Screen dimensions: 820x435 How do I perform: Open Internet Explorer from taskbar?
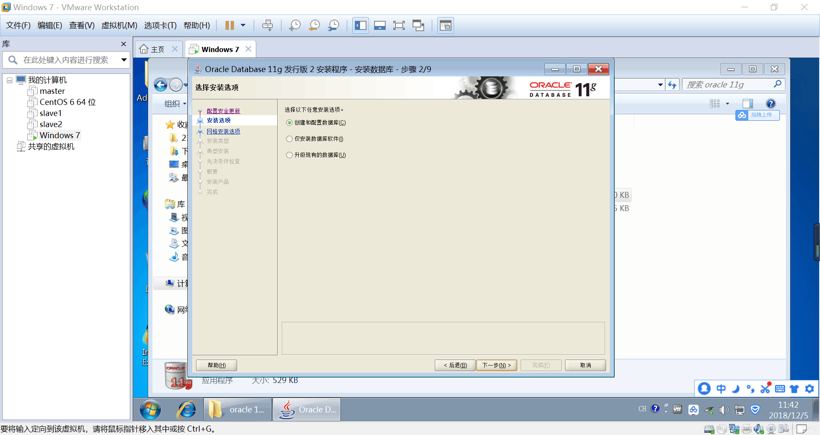(187, 410)
